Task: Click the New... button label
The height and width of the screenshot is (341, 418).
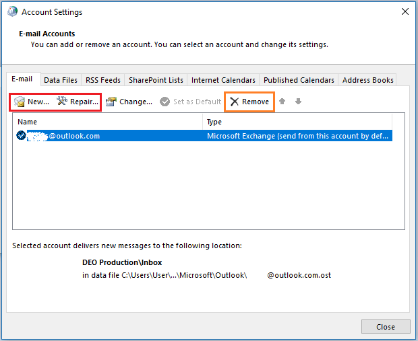Action: [38, 102]
